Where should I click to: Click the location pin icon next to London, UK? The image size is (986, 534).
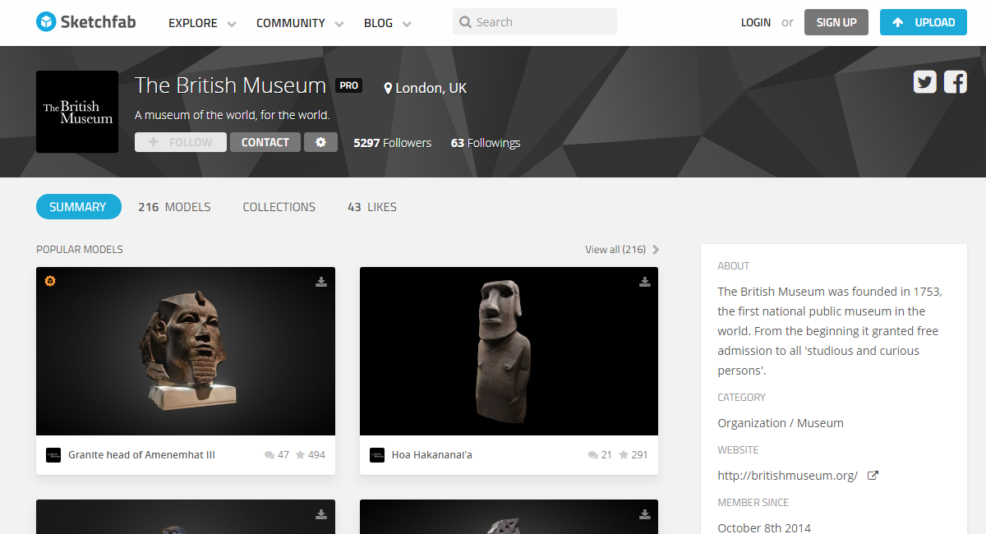[x=389, y=88]
